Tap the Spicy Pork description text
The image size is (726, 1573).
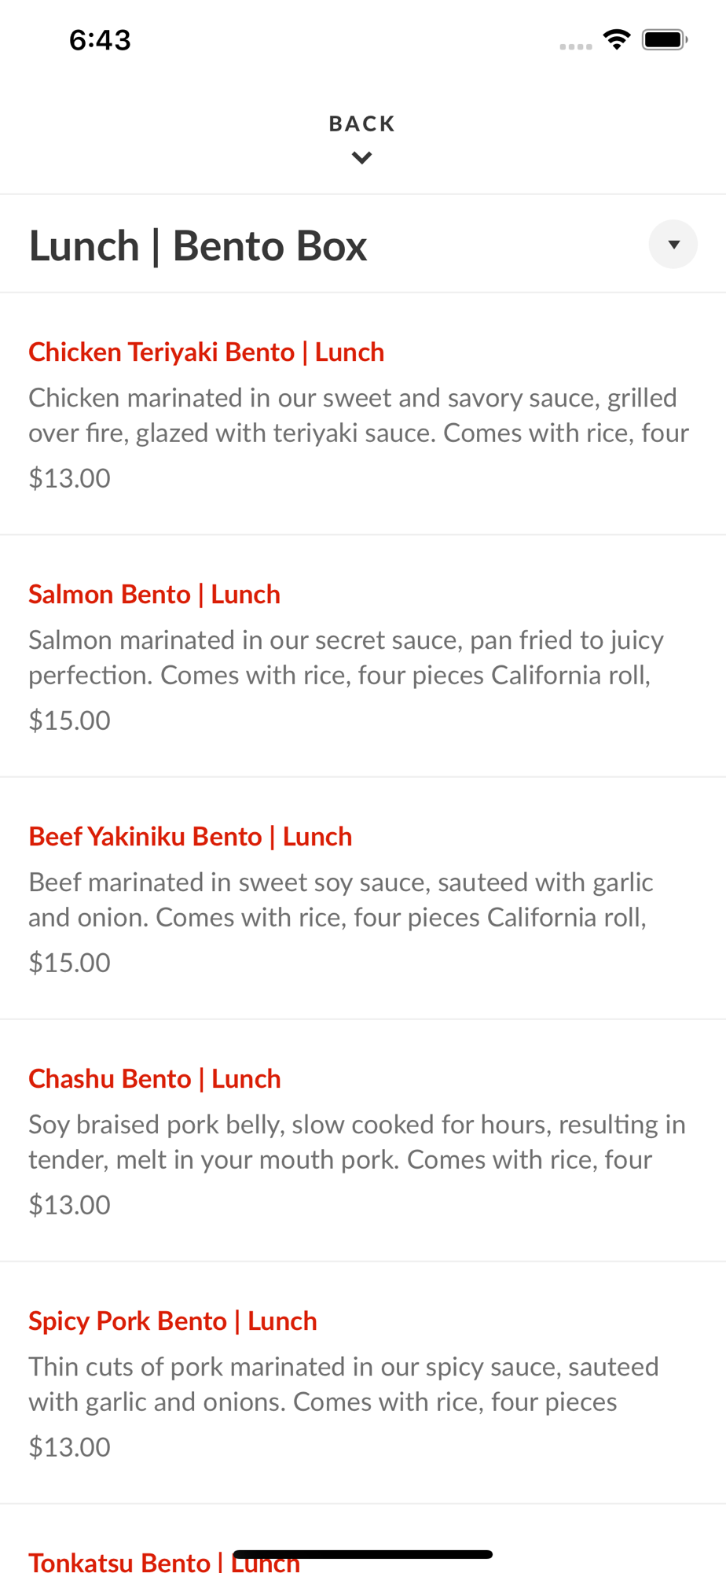[344, 1384]
